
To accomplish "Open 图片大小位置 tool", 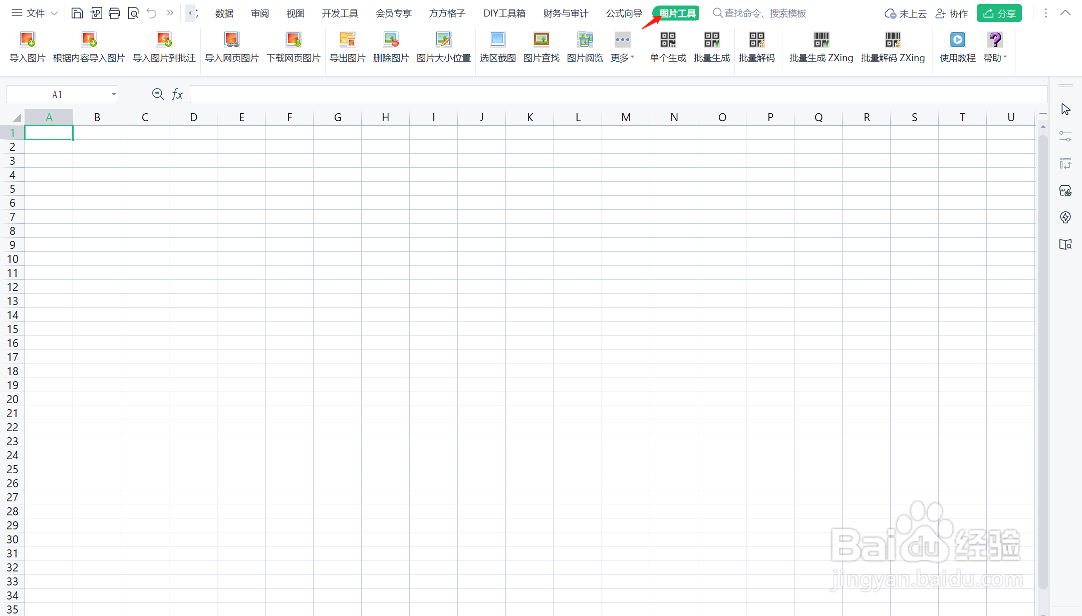I will click(443, 47).
